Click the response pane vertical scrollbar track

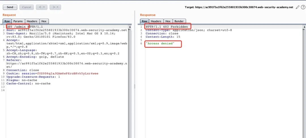point(304,83)
